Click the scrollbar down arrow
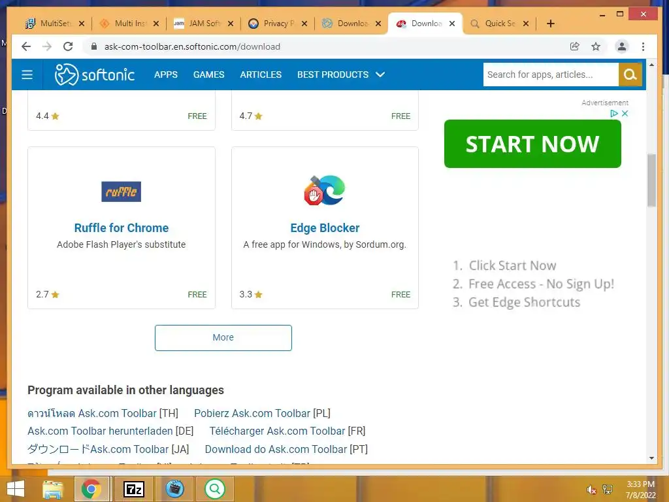669x502 pixels. tap(651, 458)
